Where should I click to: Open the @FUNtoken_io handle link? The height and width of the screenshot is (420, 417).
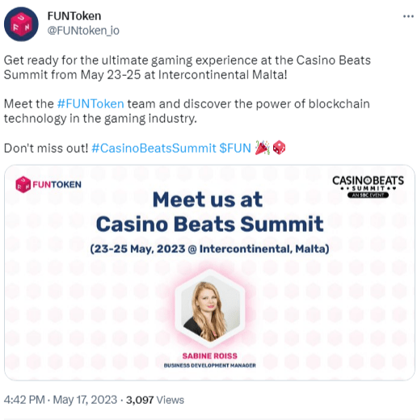83,31
